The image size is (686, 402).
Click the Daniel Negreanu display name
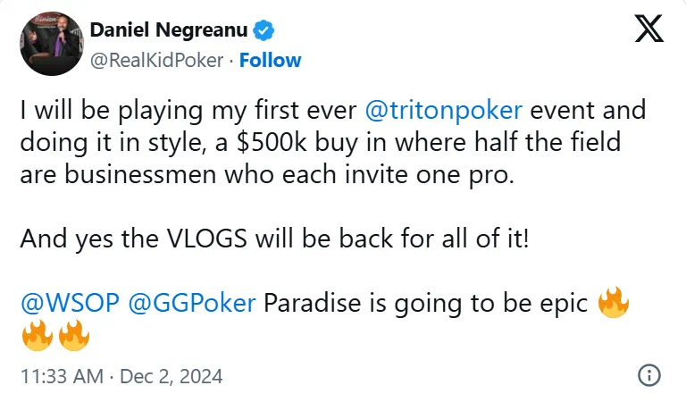point(171,33)
